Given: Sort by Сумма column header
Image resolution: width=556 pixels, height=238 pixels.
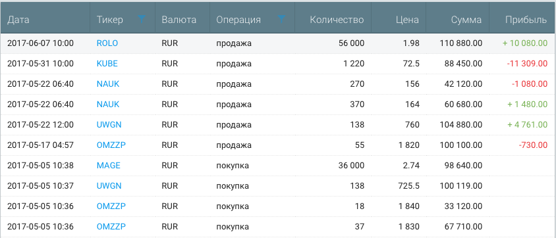Looking at the screenshot, I should pyautogui.click(x=466, y=20).
